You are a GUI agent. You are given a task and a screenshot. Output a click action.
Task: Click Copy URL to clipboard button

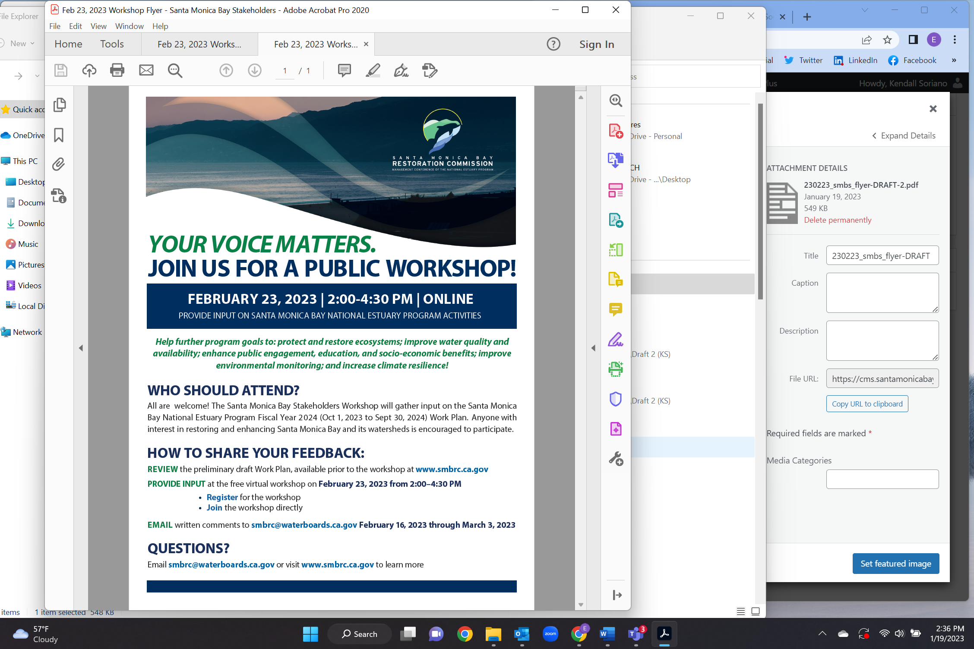point(867,404)
